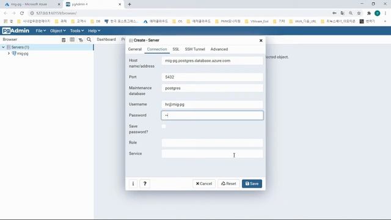
Task: Open a new browser tab
Action: tap(130, 4)
